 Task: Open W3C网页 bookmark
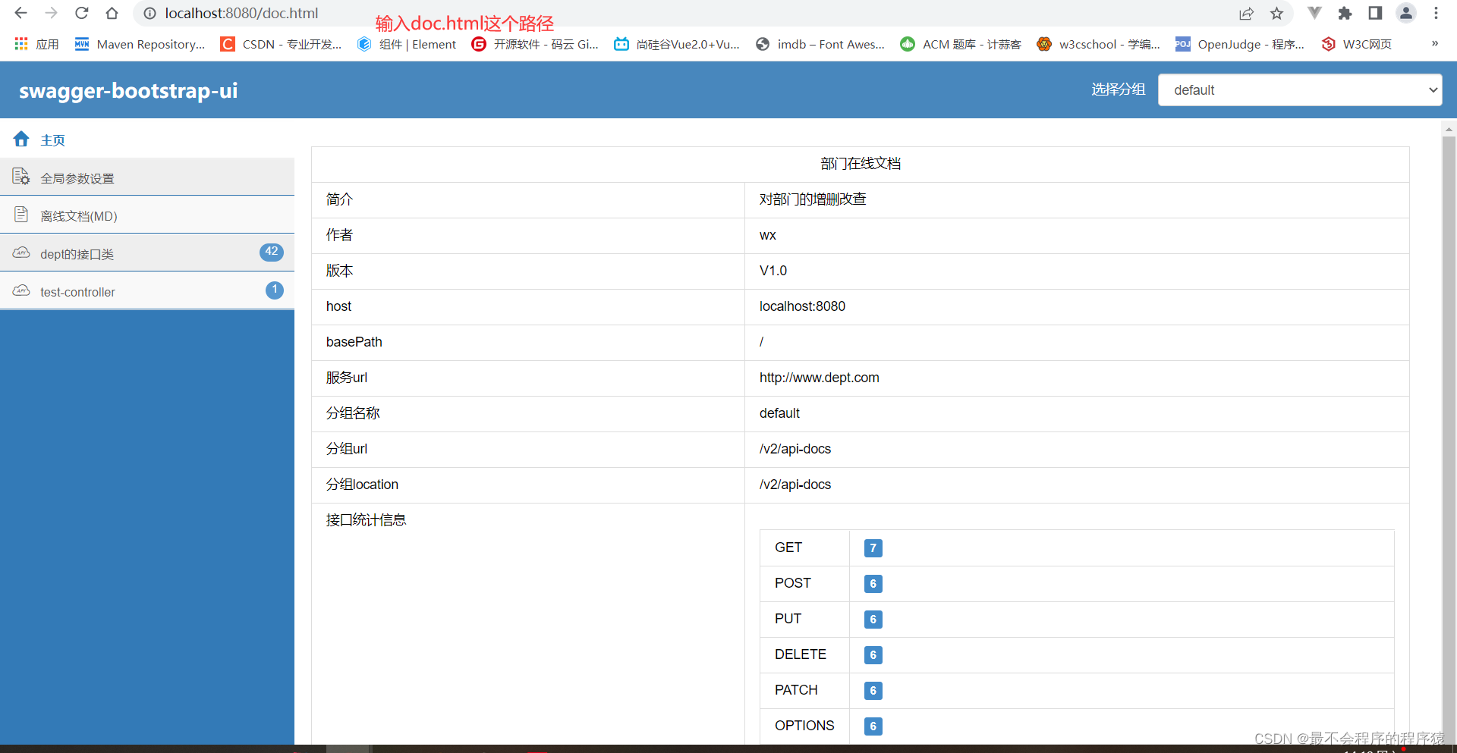[1356, 44]
